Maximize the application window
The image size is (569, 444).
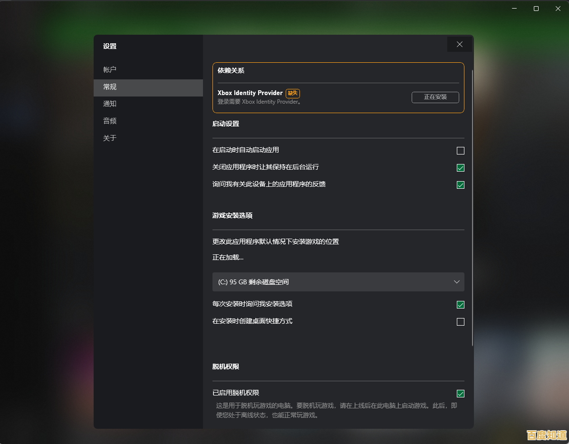[536, 8]
